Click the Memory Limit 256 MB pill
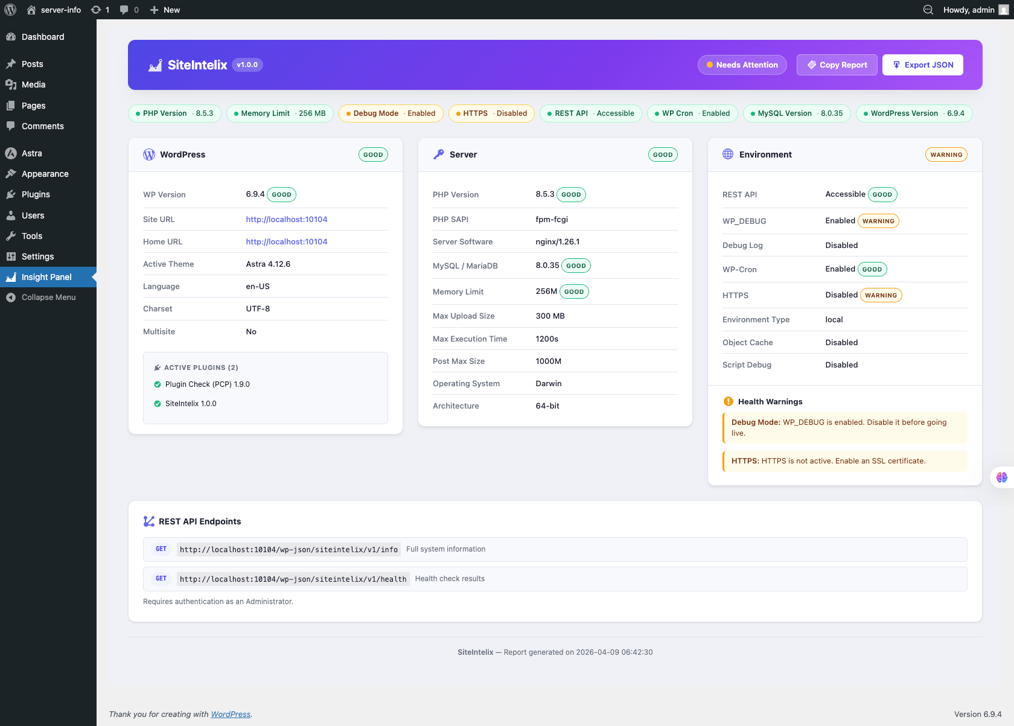This screenshot has width=1014, height=726. (x=280, y=113)
